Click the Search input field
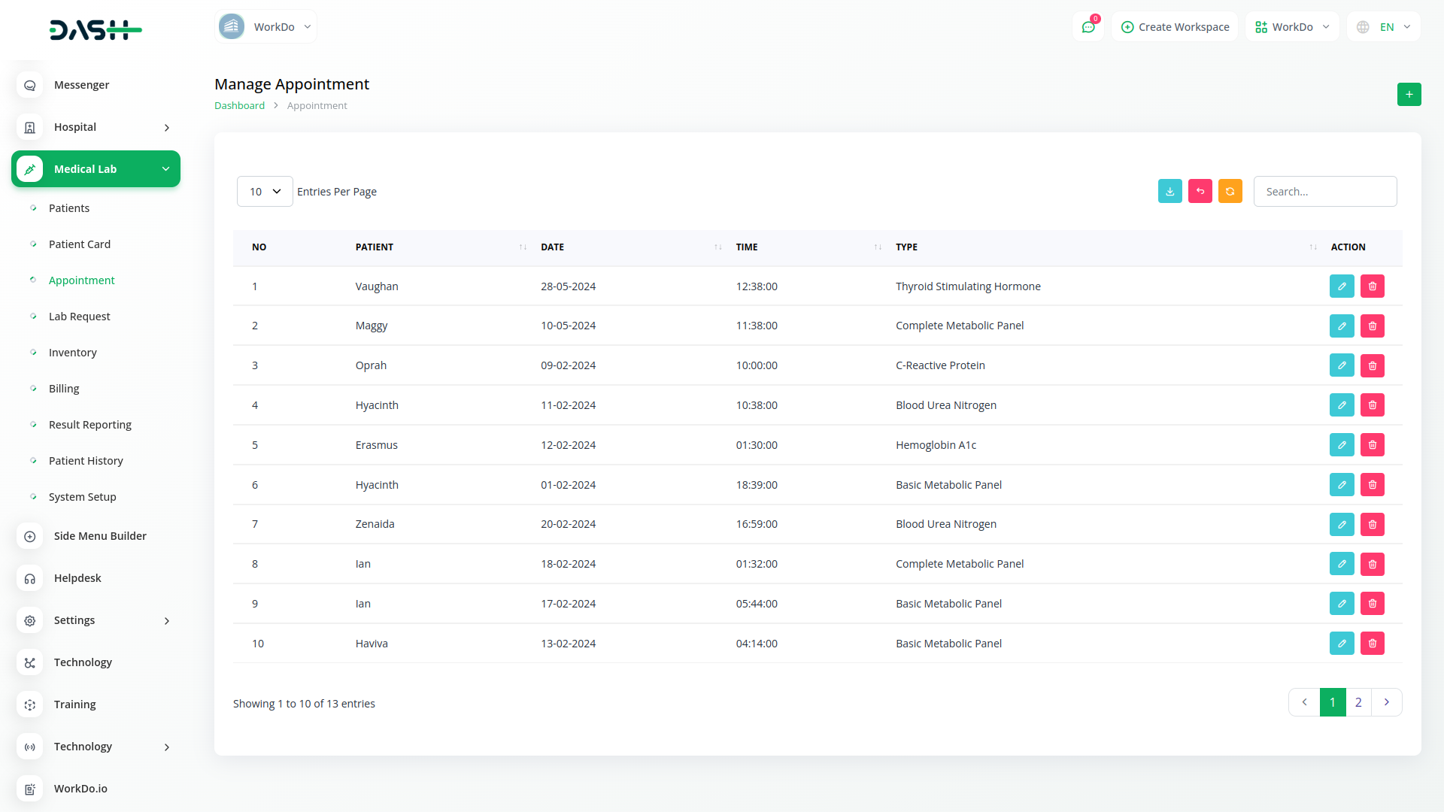The width and height of the screenshot is (1444, 812). [1324, 192]
